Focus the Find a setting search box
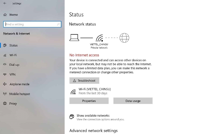Screen dimensions: 202x134 [30, 24]
